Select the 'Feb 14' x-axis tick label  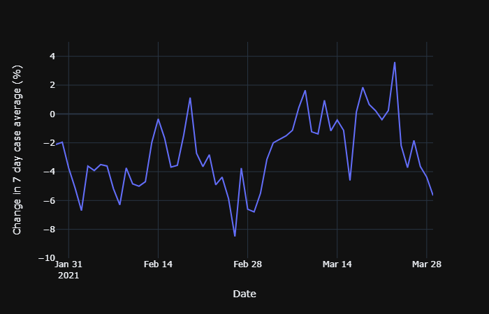coord(158,264)
